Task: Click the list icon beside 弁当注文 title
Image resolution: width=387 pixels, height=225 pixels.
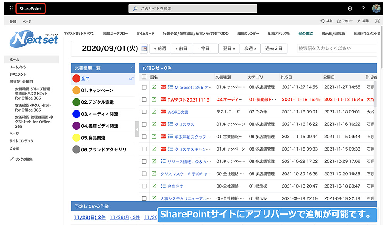Action: [x=163, y=186]
